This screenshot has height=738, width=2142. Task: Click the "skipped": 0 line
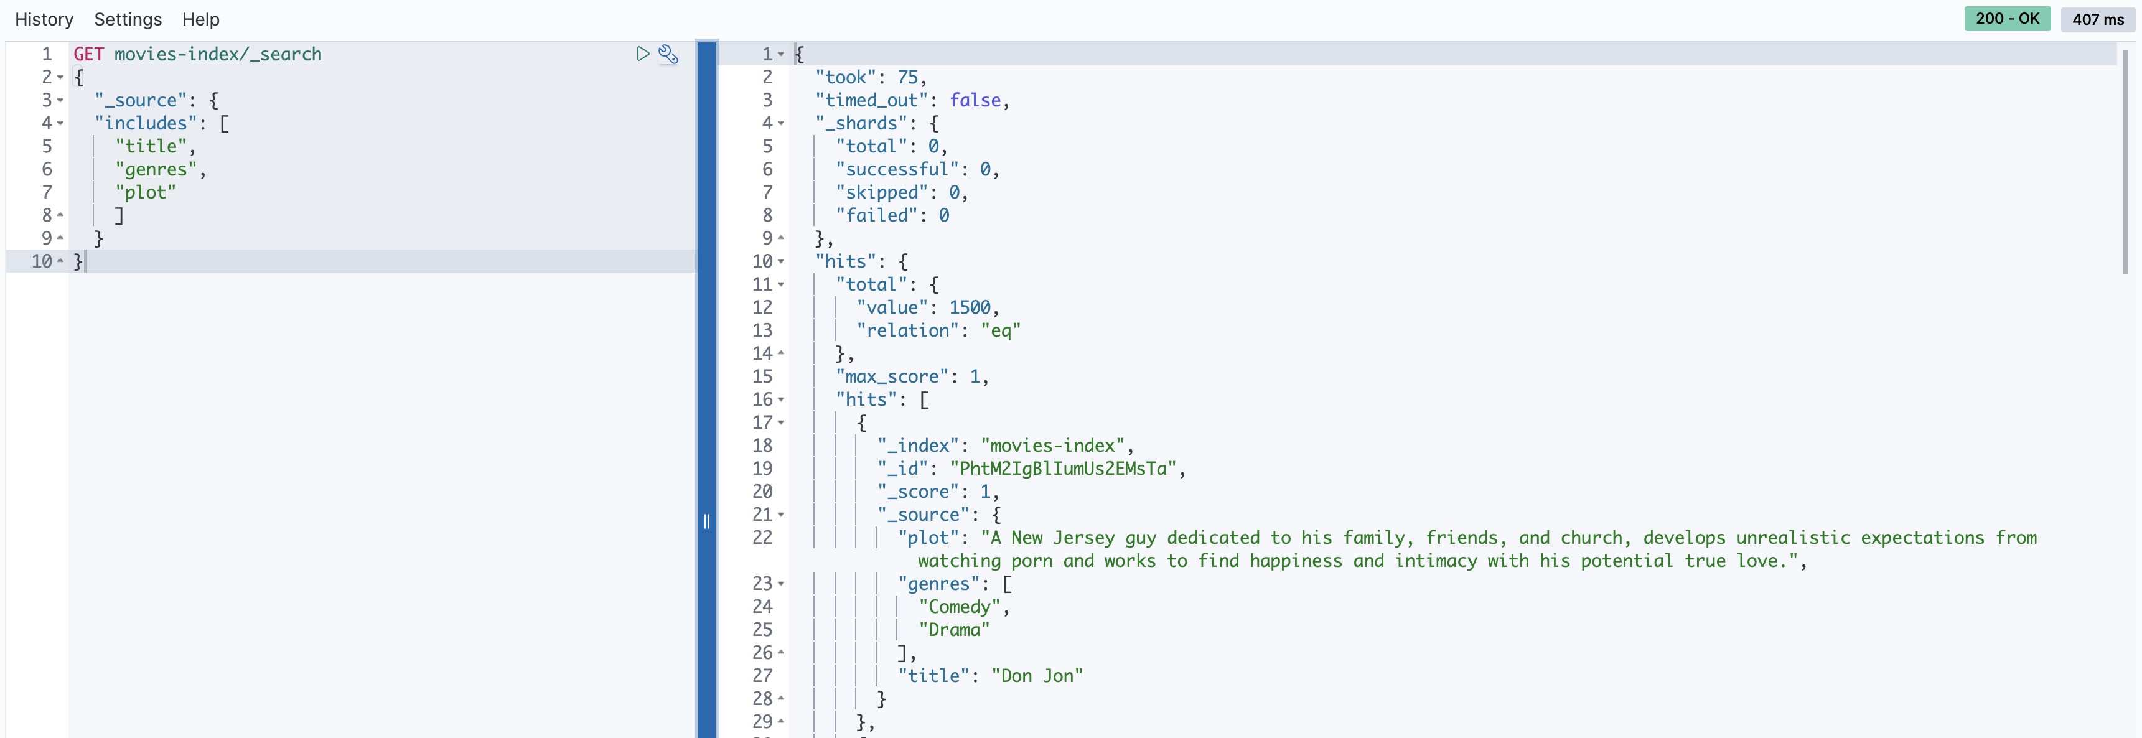tap(902, 193)
